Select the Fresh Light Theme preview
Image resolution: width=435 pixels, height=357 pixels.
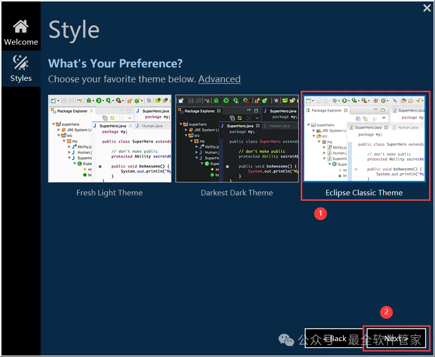coord(109,138)
